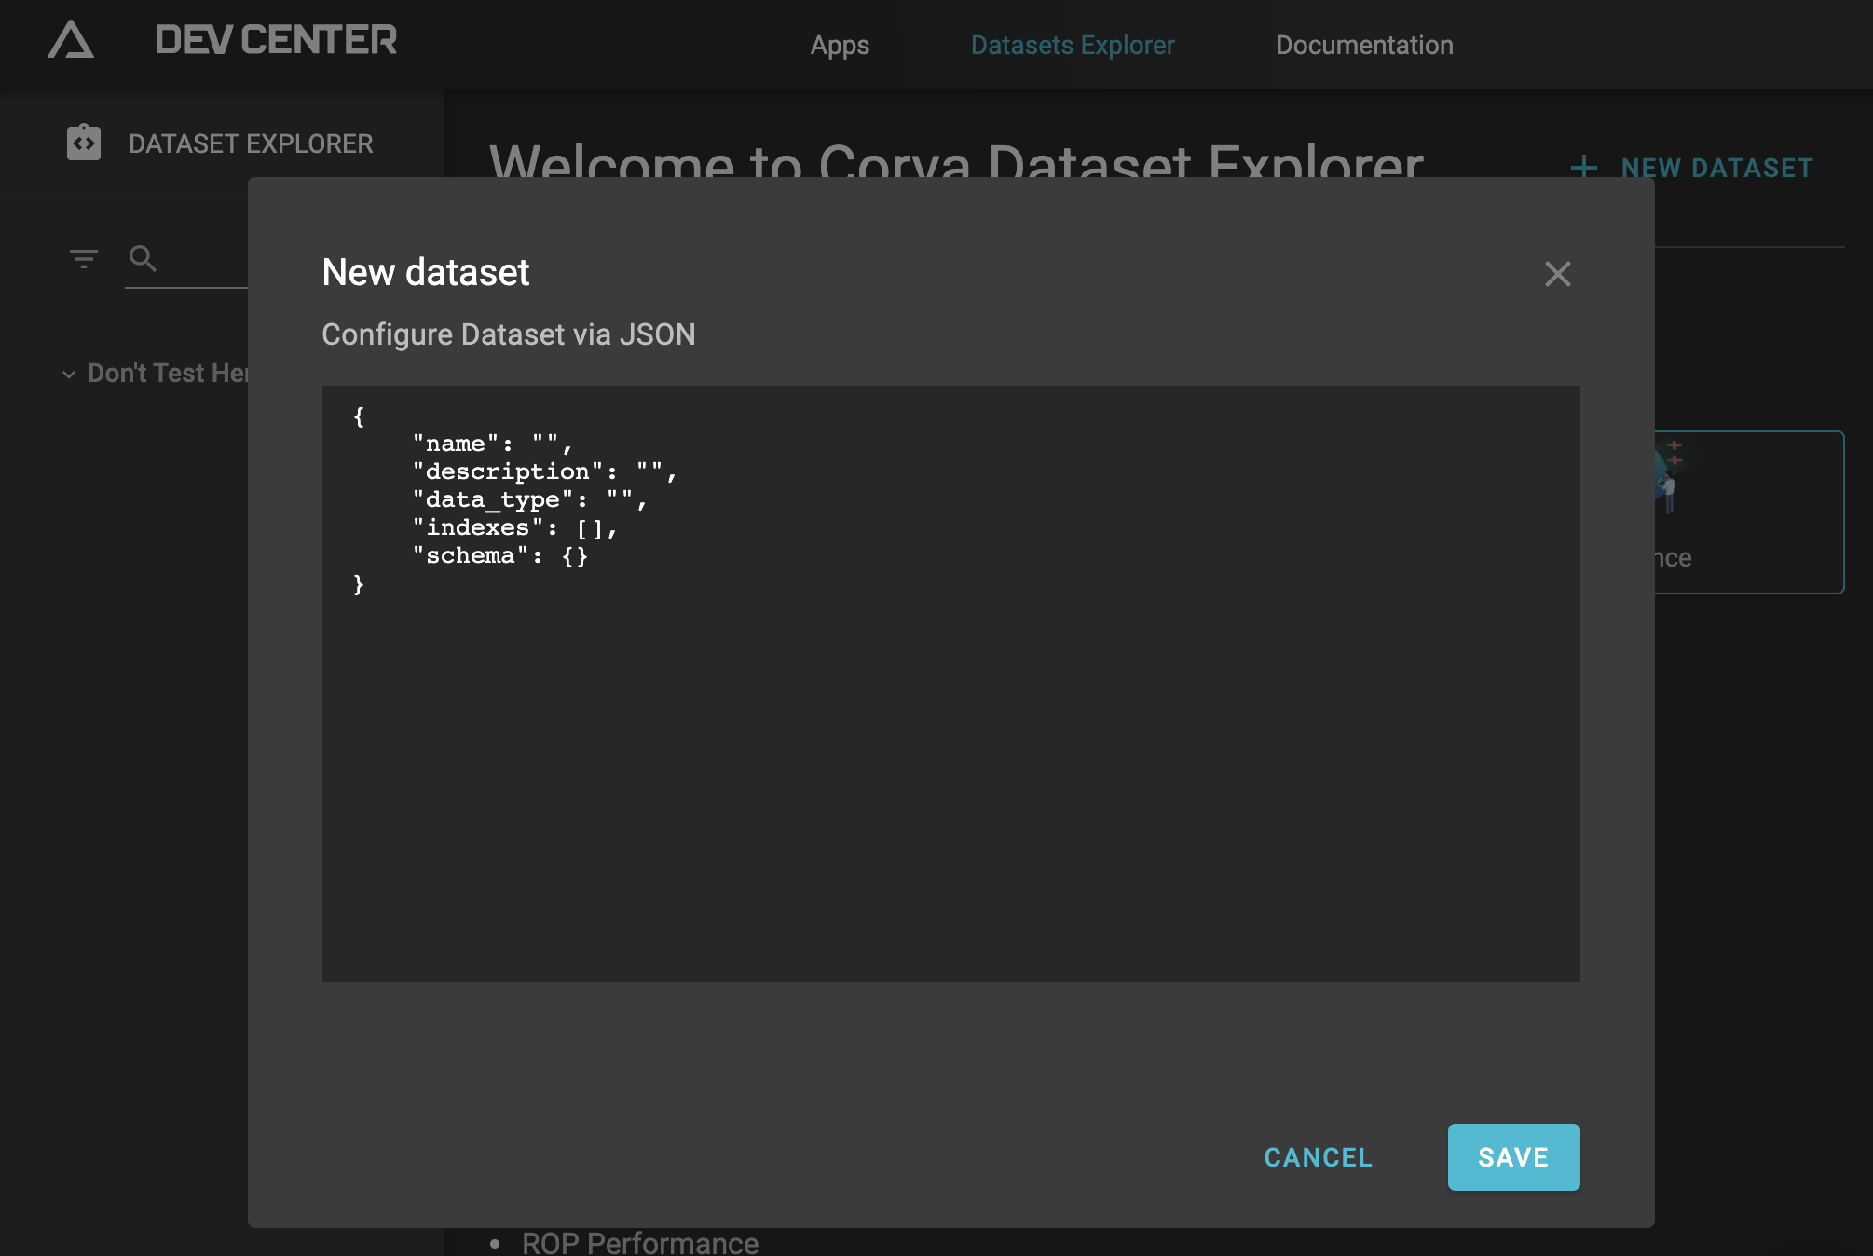This screenshot has width=1873, height=1256.
Task: Open the Datasets Explorer tab
Action: click(1073, 45)
